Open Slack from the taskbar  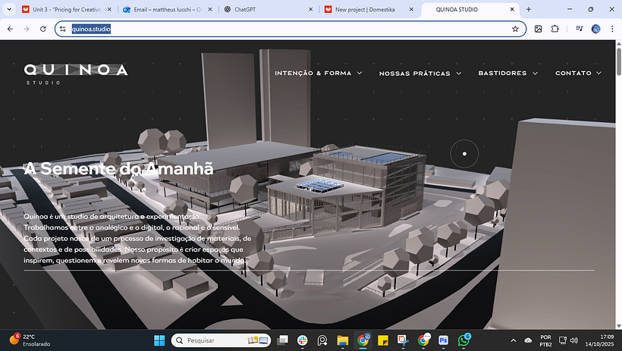302,340
